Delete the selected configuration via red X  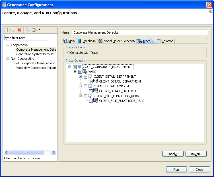(19, 30)
